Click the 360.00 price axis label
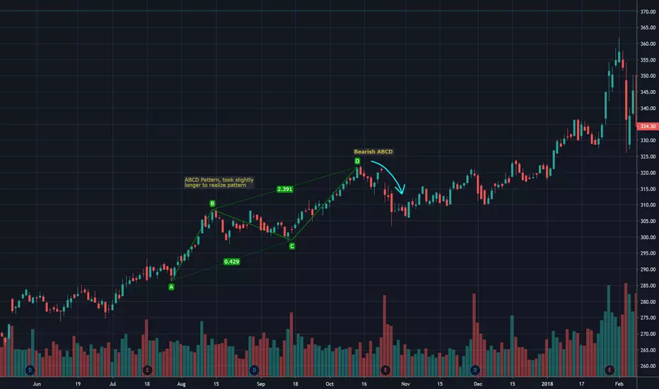Screen dimensions: 659x389 (648, 44)
